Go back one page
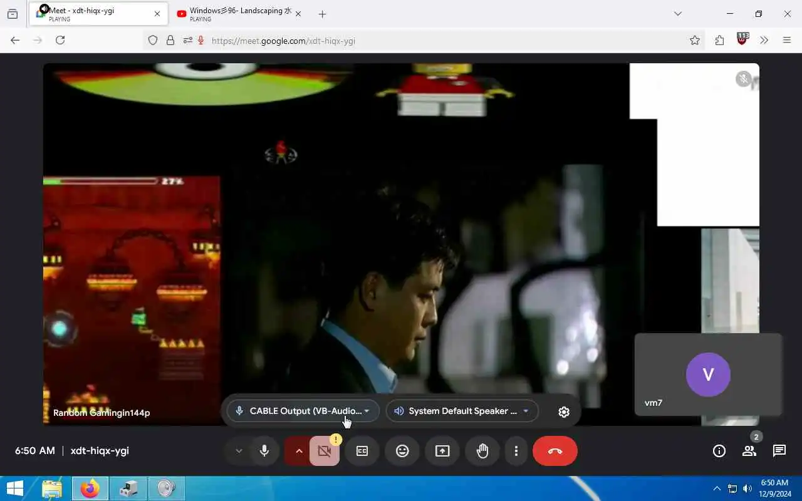This screenshot has width=802, height=501. pyautogui.click(x=15, y=40)
